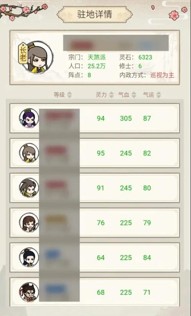Viewport: 191px width, 316px height.
Task: Tap the 天煞派 sect name
Action: [97, 57]
